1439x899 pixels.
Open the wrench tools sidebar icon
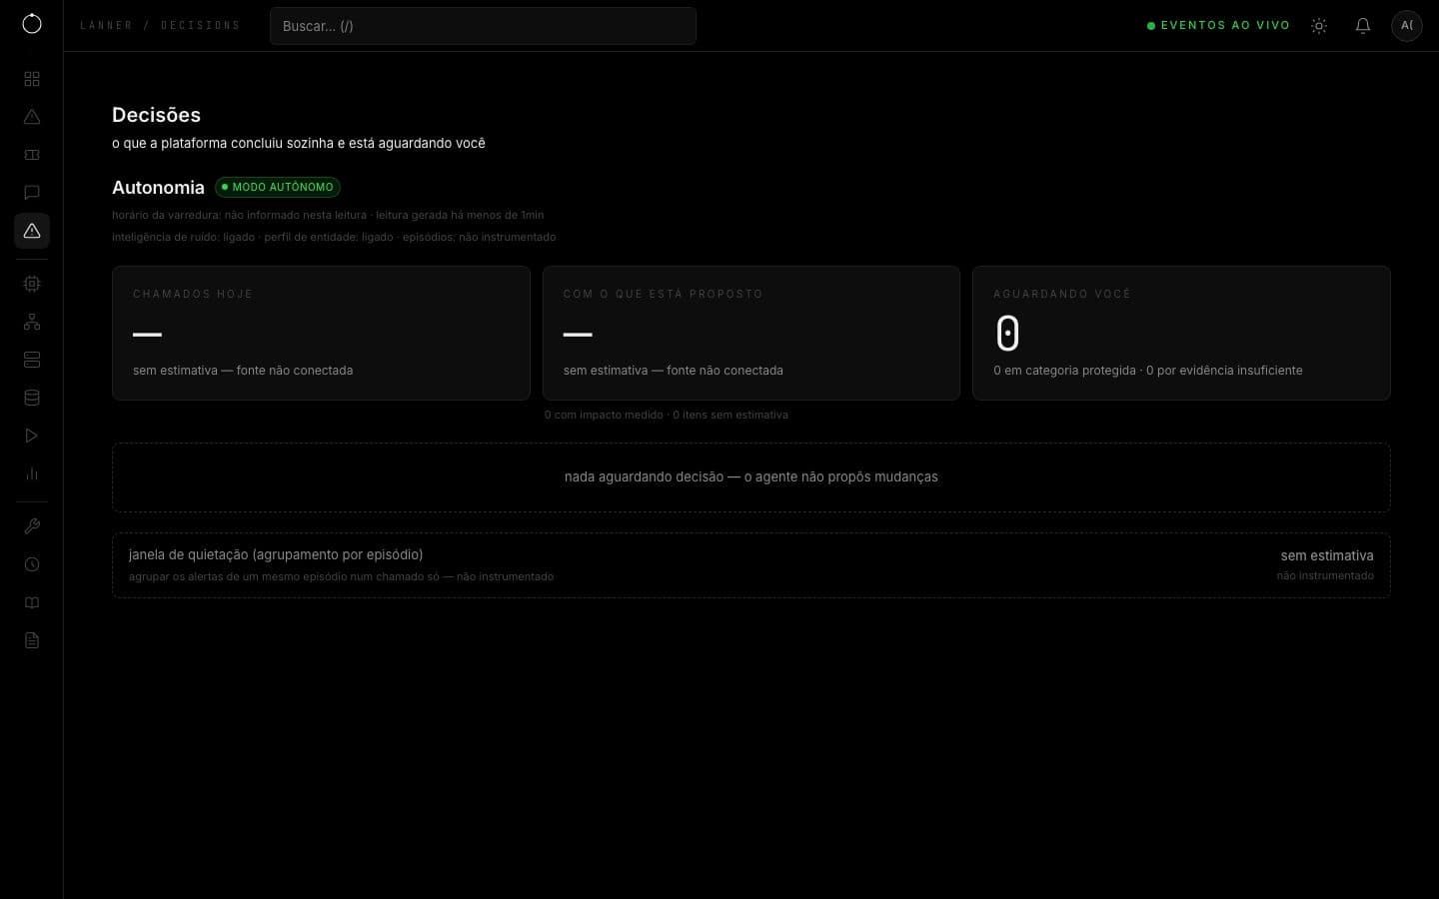[32, 526]
